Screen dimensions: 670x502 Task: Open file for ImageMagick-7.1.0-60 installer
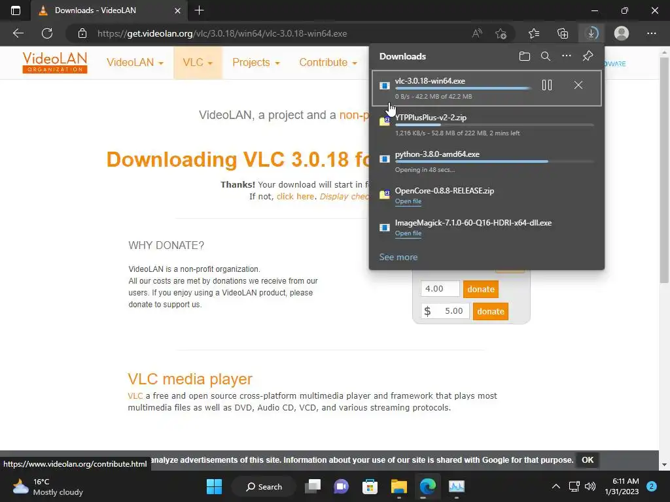408,233
